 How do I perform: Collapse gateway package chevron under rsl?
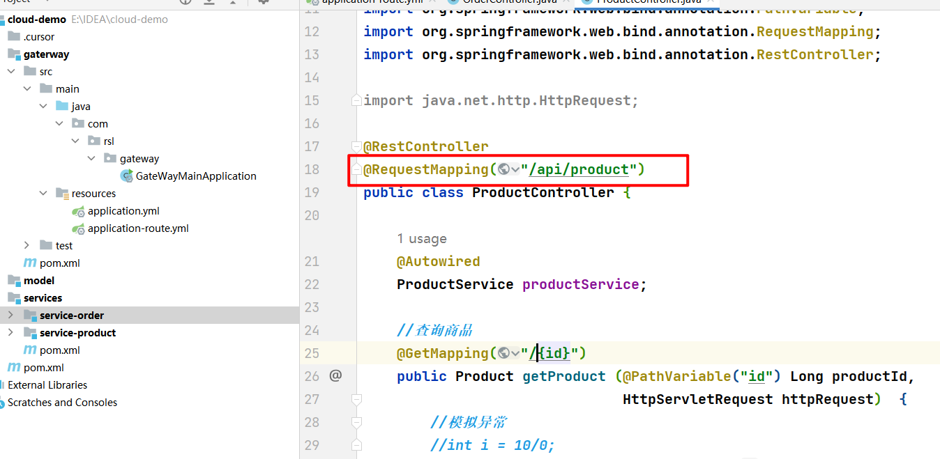91,158
